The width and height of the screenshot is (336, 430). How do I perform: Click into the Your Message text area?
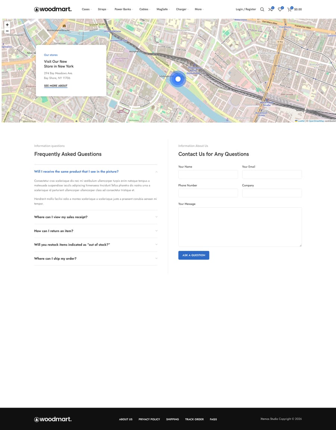[x=240, y=227]
